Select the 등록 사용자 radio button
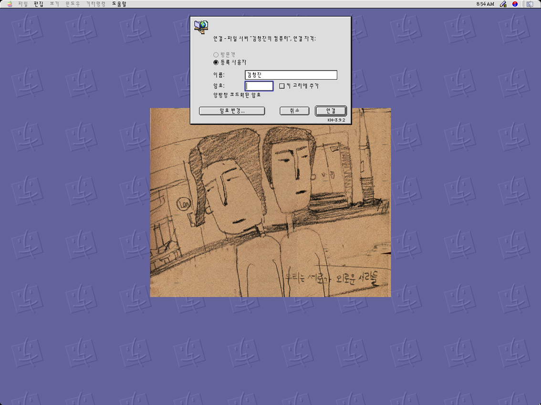Screen dimensions: 541x405 pos(216,62)
